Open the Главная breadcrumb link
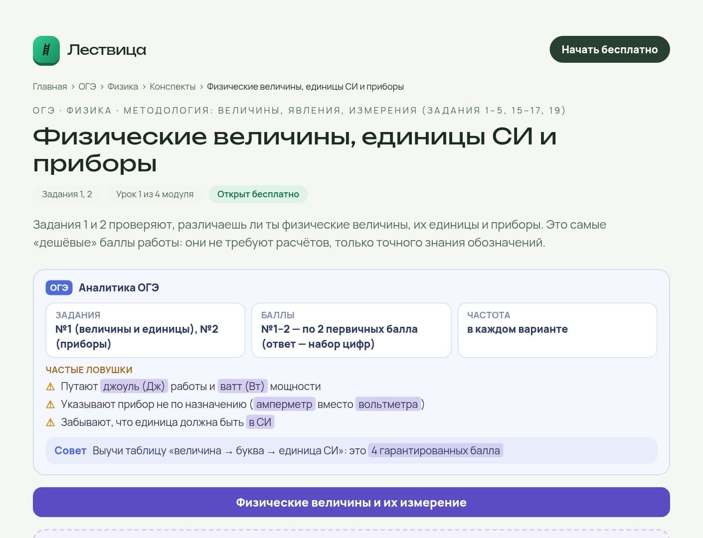 [x=50, y=87]
